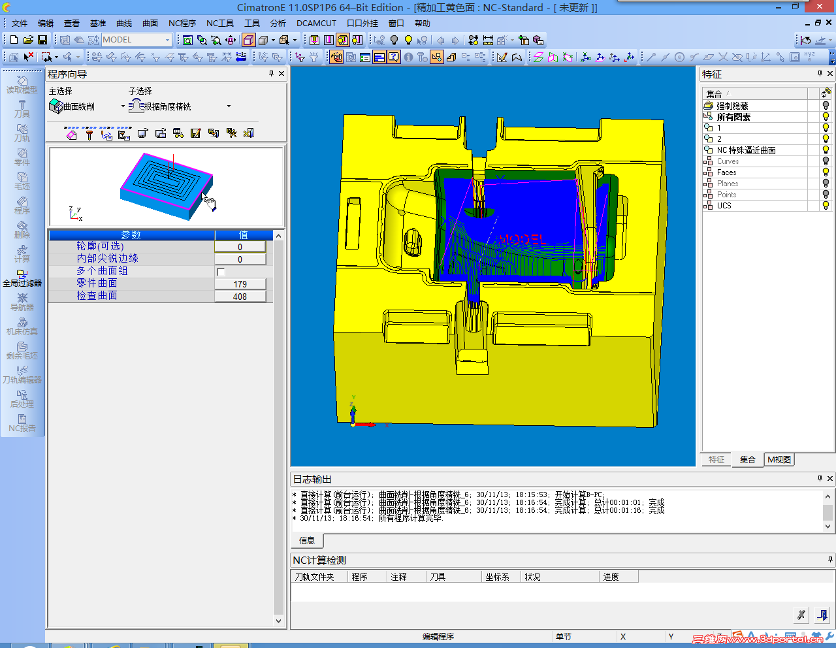836x648 pixels.
Task: Click the 机床仿真 machine simulation sidebar icon
Action: (22, 326)
